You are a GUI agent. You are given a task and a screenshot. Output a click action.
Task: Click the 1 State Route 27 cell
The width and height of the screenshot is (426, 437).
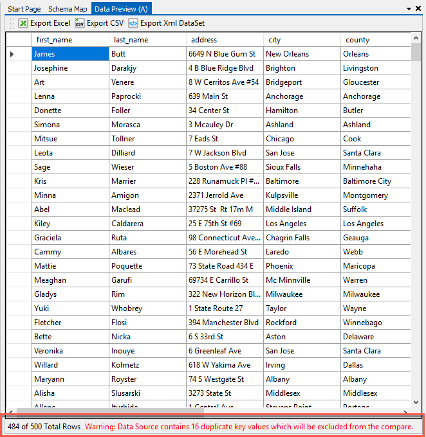225,308
